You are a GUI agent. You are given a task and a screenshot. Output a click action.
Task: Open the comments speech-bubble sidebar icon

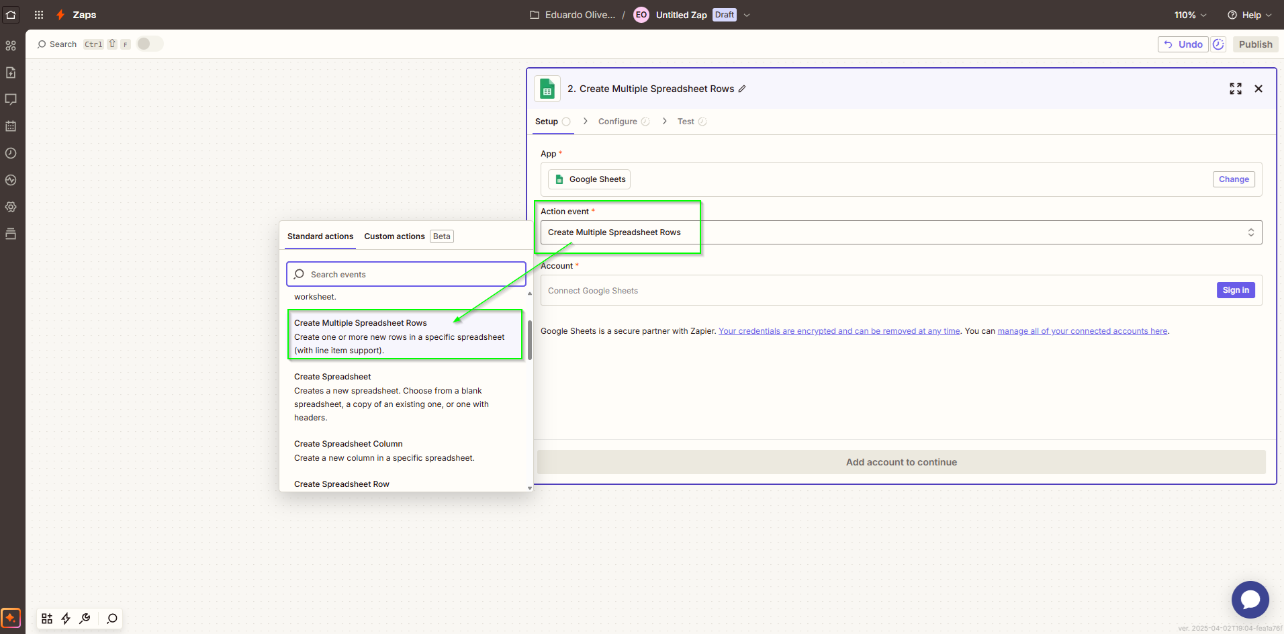[11, 99]
